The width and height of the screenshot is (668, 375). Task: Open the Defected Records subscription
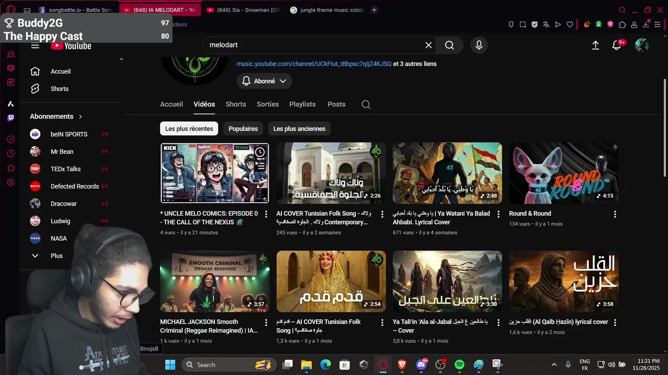70,186
